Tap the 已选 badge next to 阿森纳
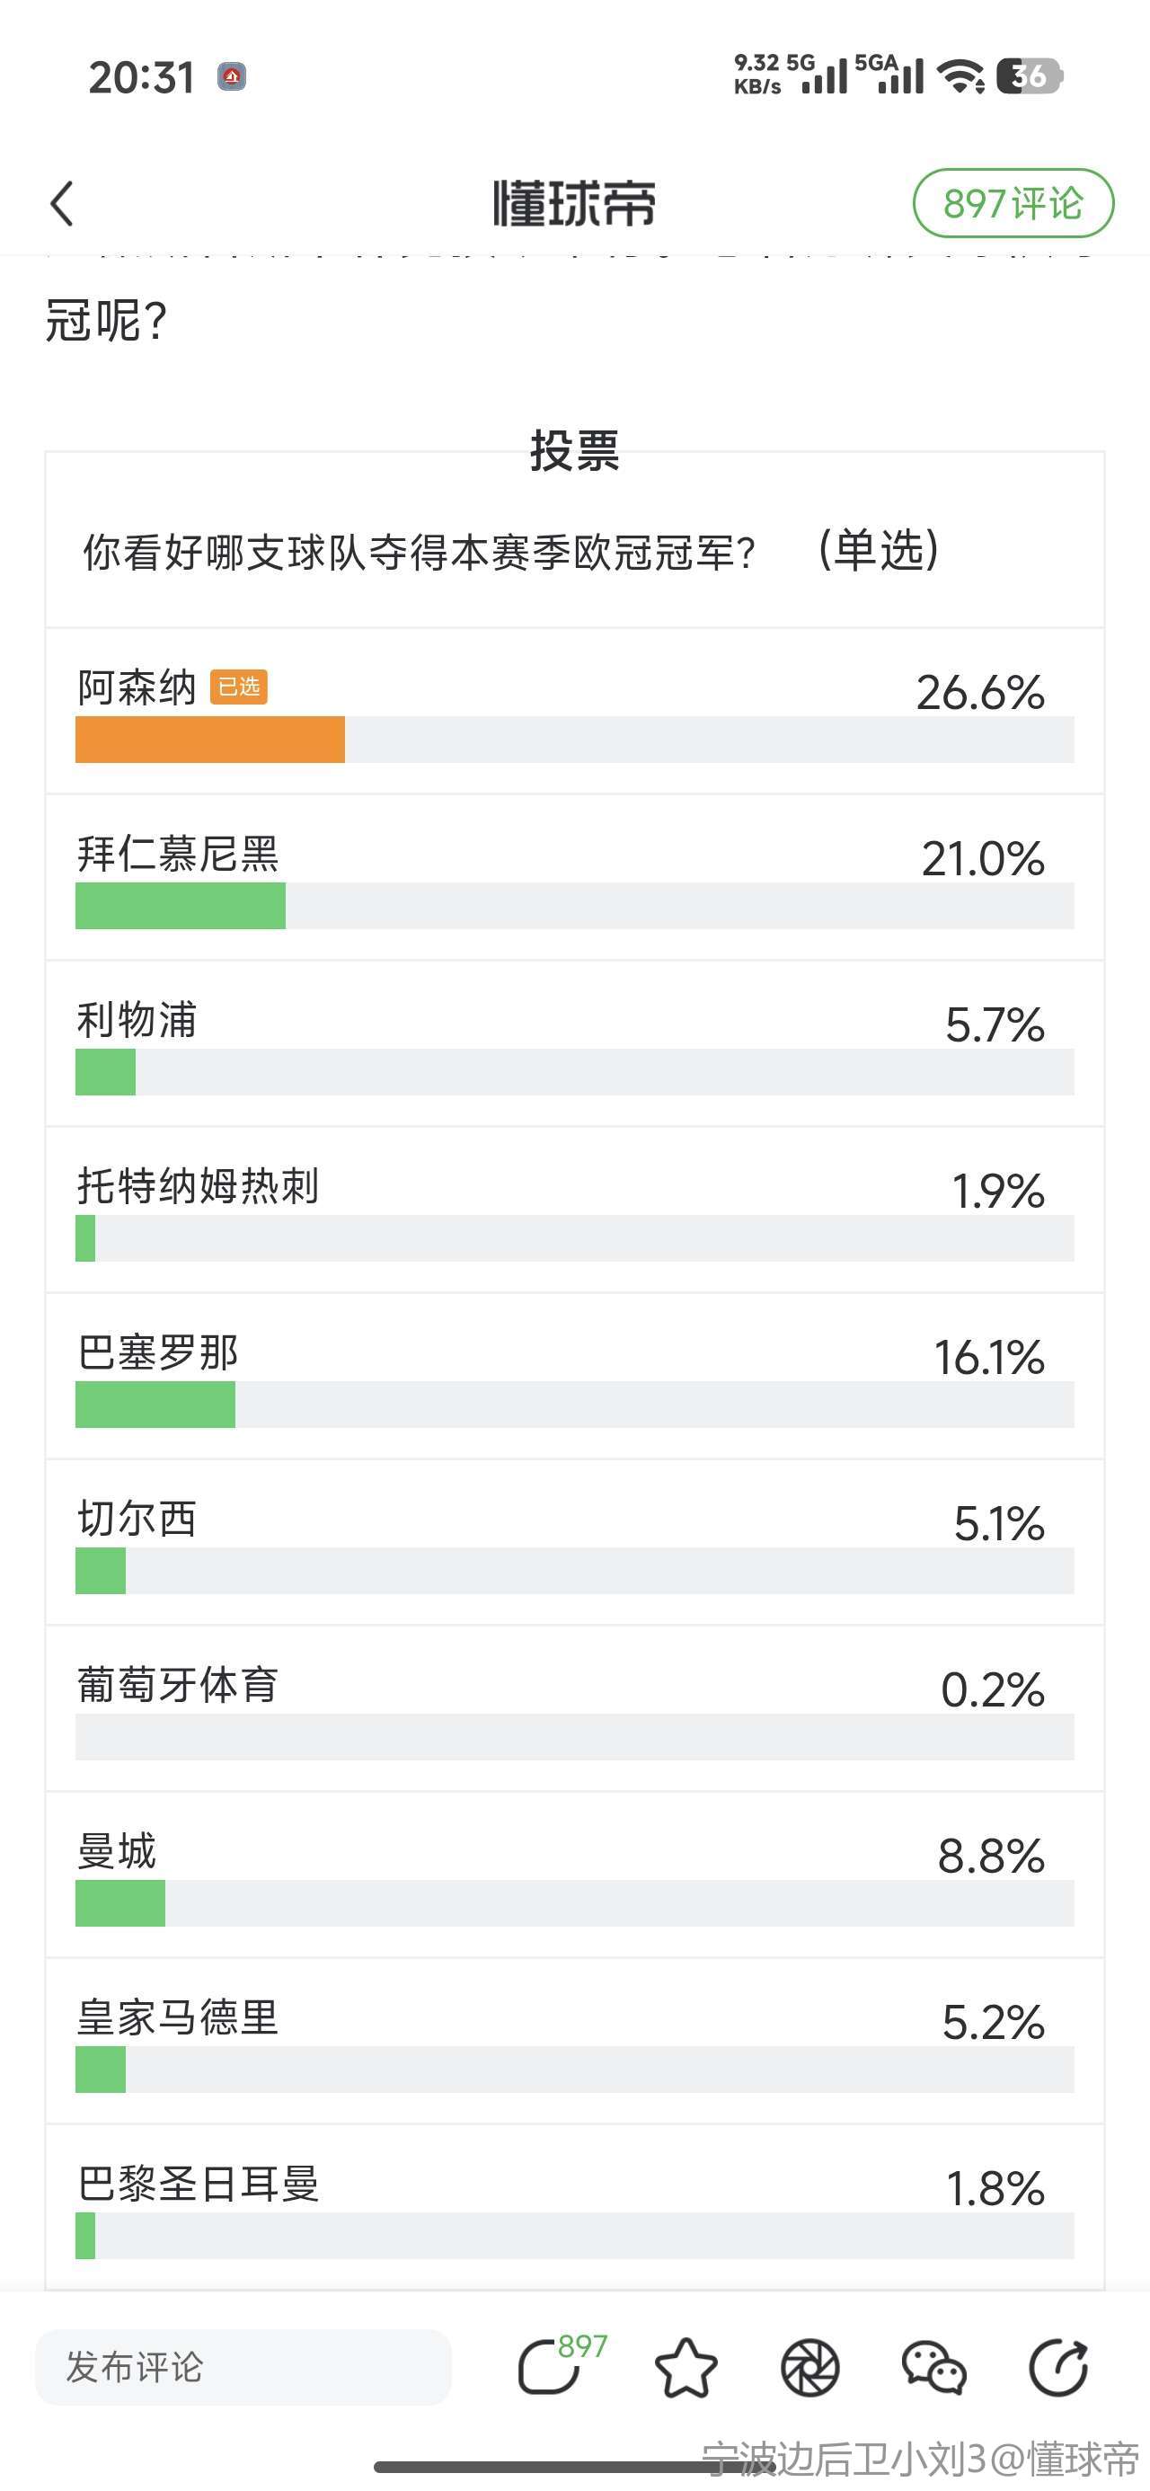1150x2491 pixels. 239,687
